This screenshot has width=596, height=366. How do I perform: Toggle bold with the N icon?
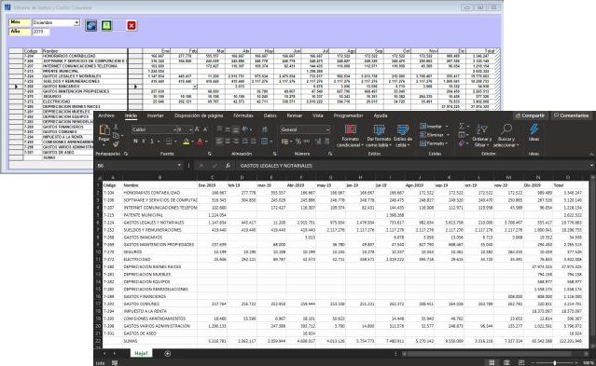[135, 142]
